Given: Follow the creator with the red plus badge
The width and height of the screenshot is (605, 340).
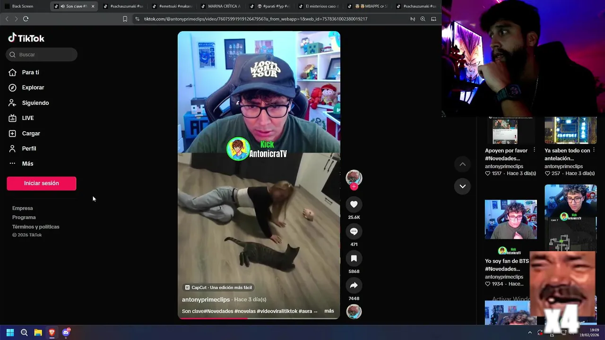Looking at the screenshot, I should pos(354,187).
